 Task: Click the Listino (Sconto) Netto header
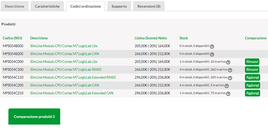coord(151,38)
